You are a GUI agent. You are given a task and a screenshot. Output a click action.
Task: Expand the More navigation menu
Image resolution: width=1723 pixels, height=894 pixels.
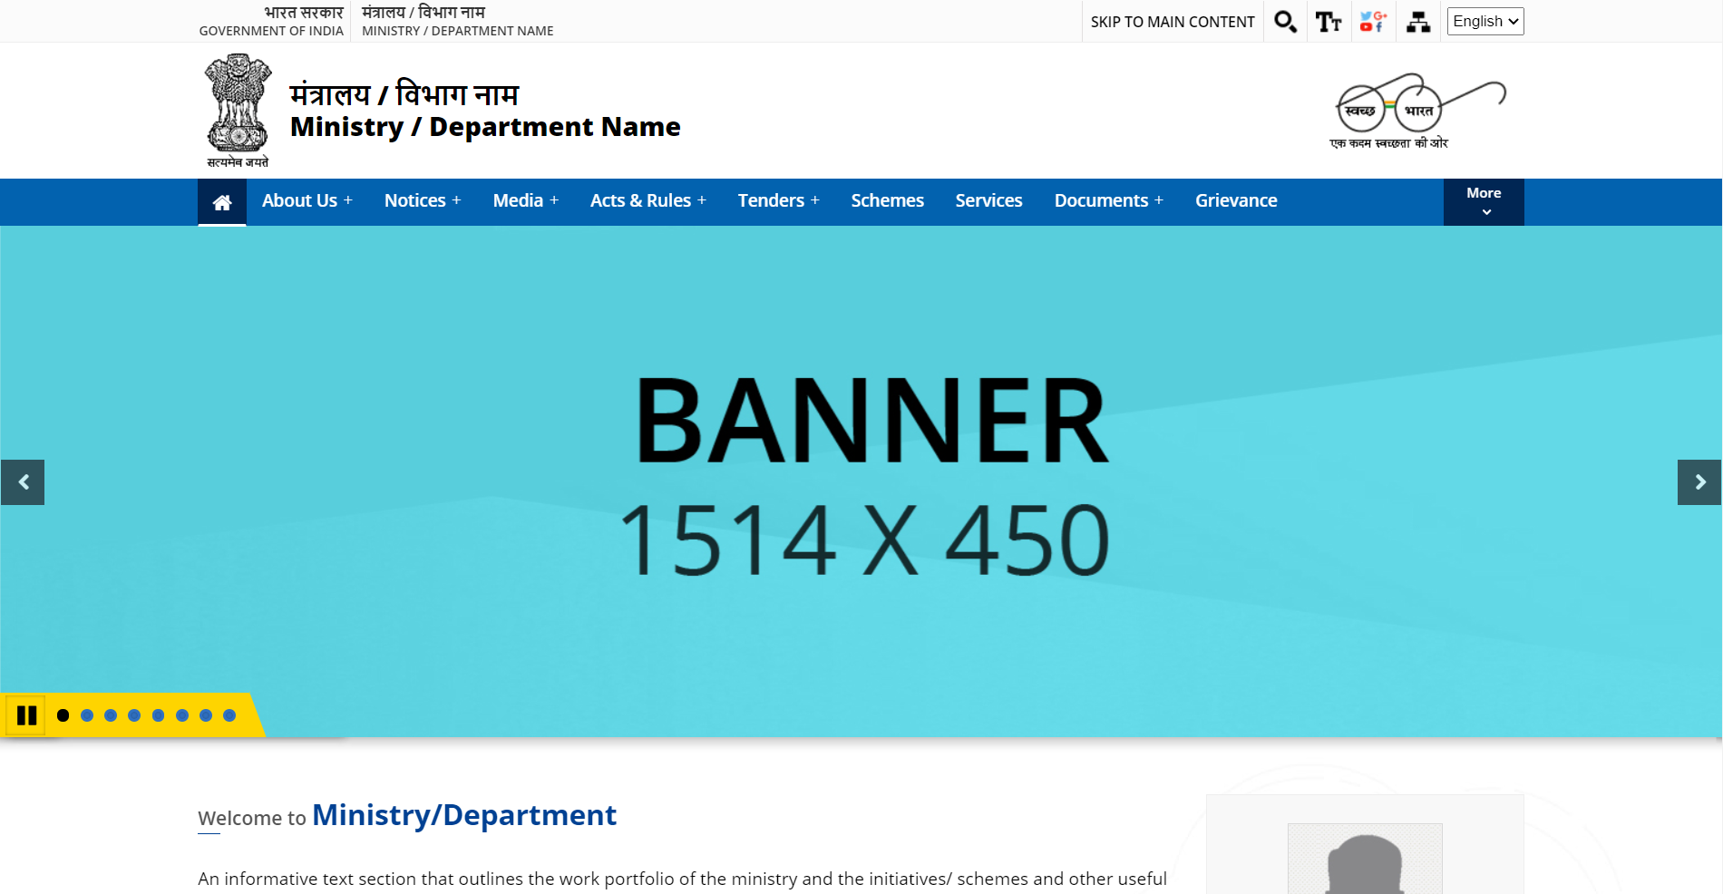coord(1484,201)
